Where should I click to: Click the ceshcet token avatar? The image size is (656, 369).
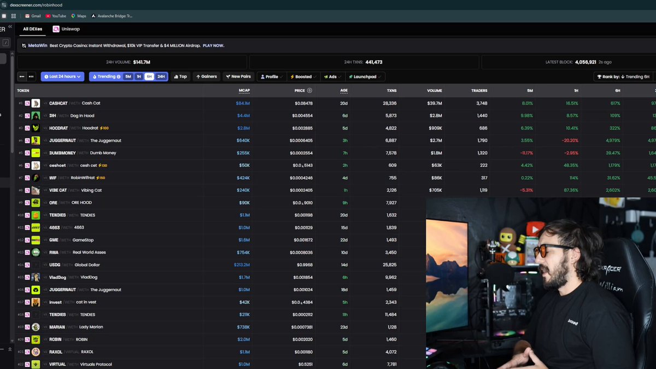tap(36, 166)
